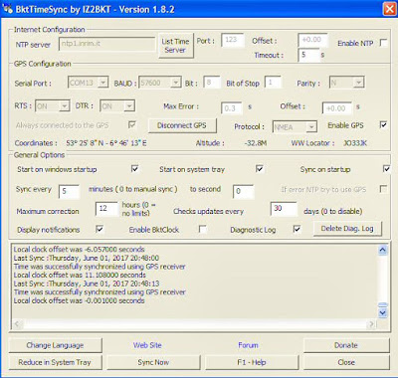Click the Altitude value -32.8M

(256, 143)
